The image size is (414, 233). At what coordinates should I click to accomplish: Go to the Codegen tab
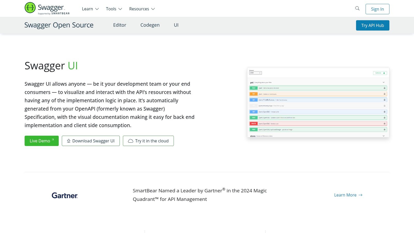click(150, 25)
